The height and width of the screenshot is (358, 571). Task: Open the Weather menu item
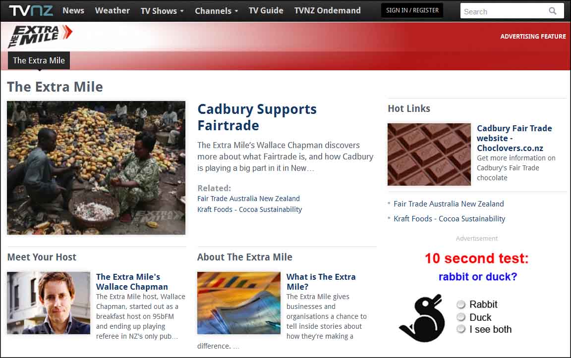(x=112, y=10)
